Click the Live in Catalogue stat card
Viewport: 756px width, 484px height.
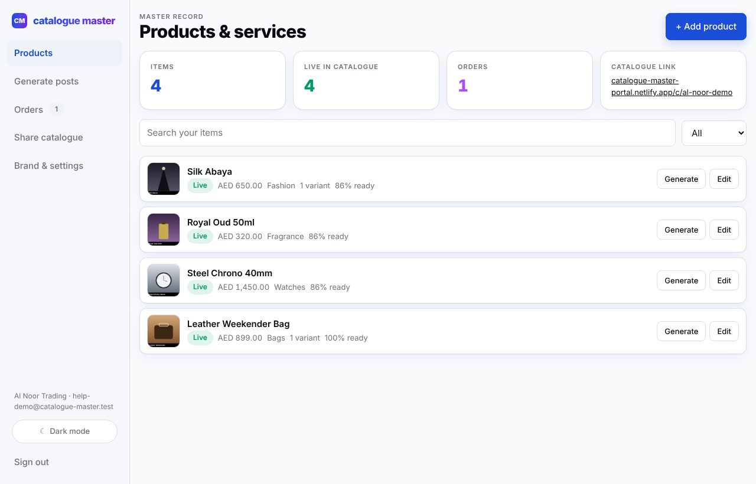tap(366, 80)
